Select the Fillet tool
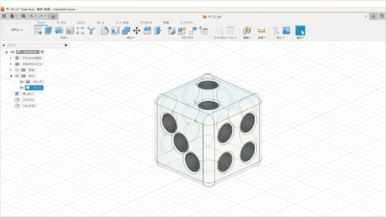386x217 pixels. [x=105, y=31]
